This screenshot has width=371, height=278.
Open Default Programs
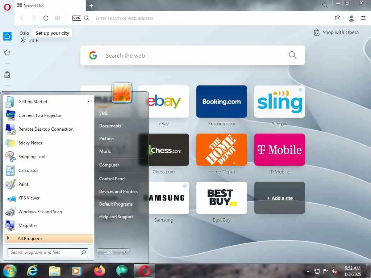click(x=116, y=204)
